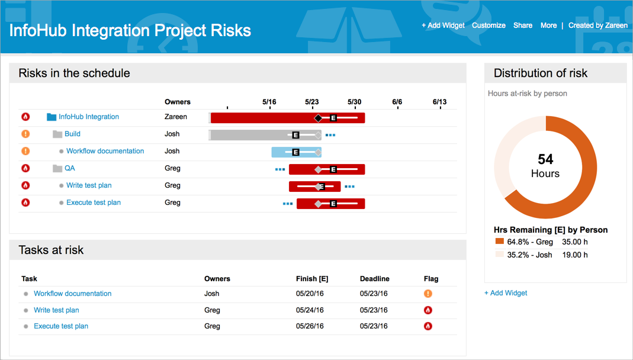This screenshot has height=360, width=633.
Task: Collapse the Build subfolder
Action: 59,134
